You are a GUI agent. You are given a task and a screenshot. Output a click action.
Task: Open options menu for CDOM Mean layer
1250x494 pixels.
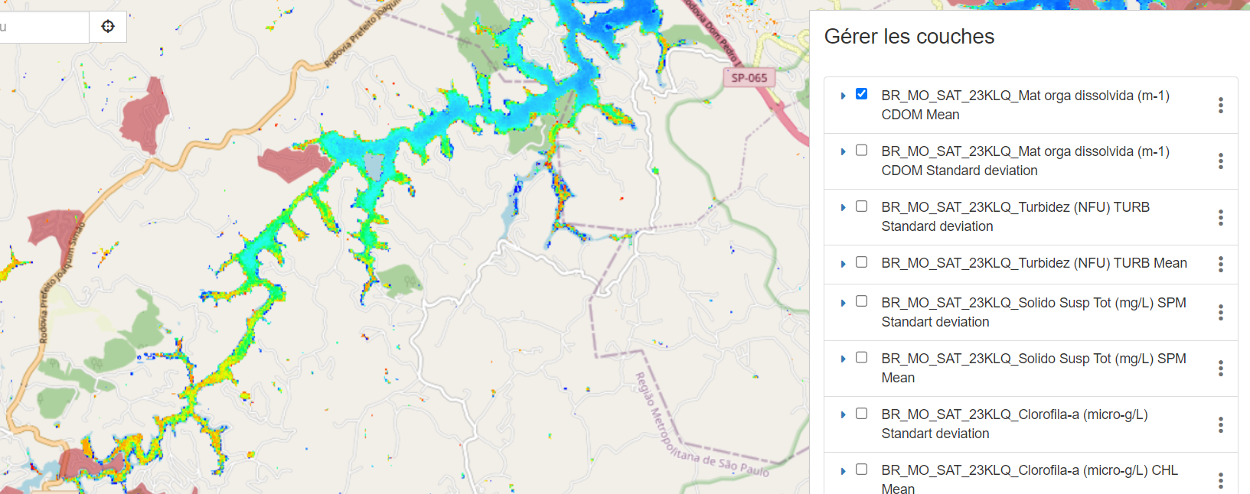[x=1220, y=105]
